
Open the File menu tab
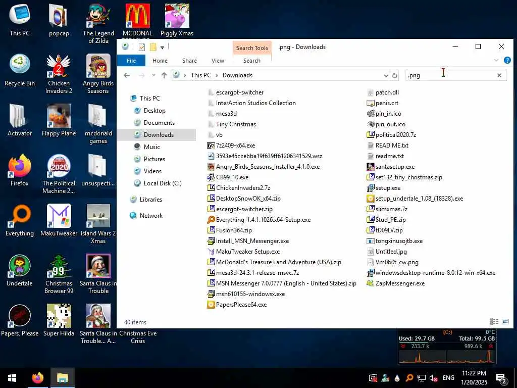(x=131, y=61)
